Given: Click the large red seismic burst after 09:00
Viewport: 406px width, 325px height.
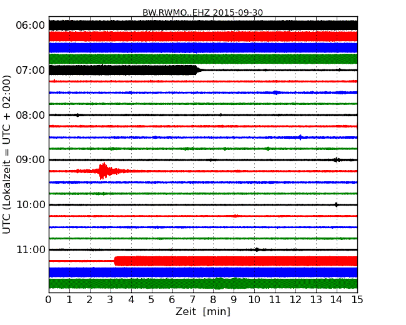Looking at the screenshot, I should pos(103,171).
